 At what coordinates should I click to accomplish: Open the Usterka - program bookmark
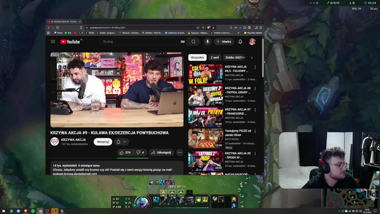click(x=106, y=33)
